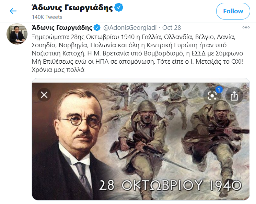Follow Άδωνις Γεωργιάδης
Viewport: 256px width, 204px height.
click(x=233, y=11)
